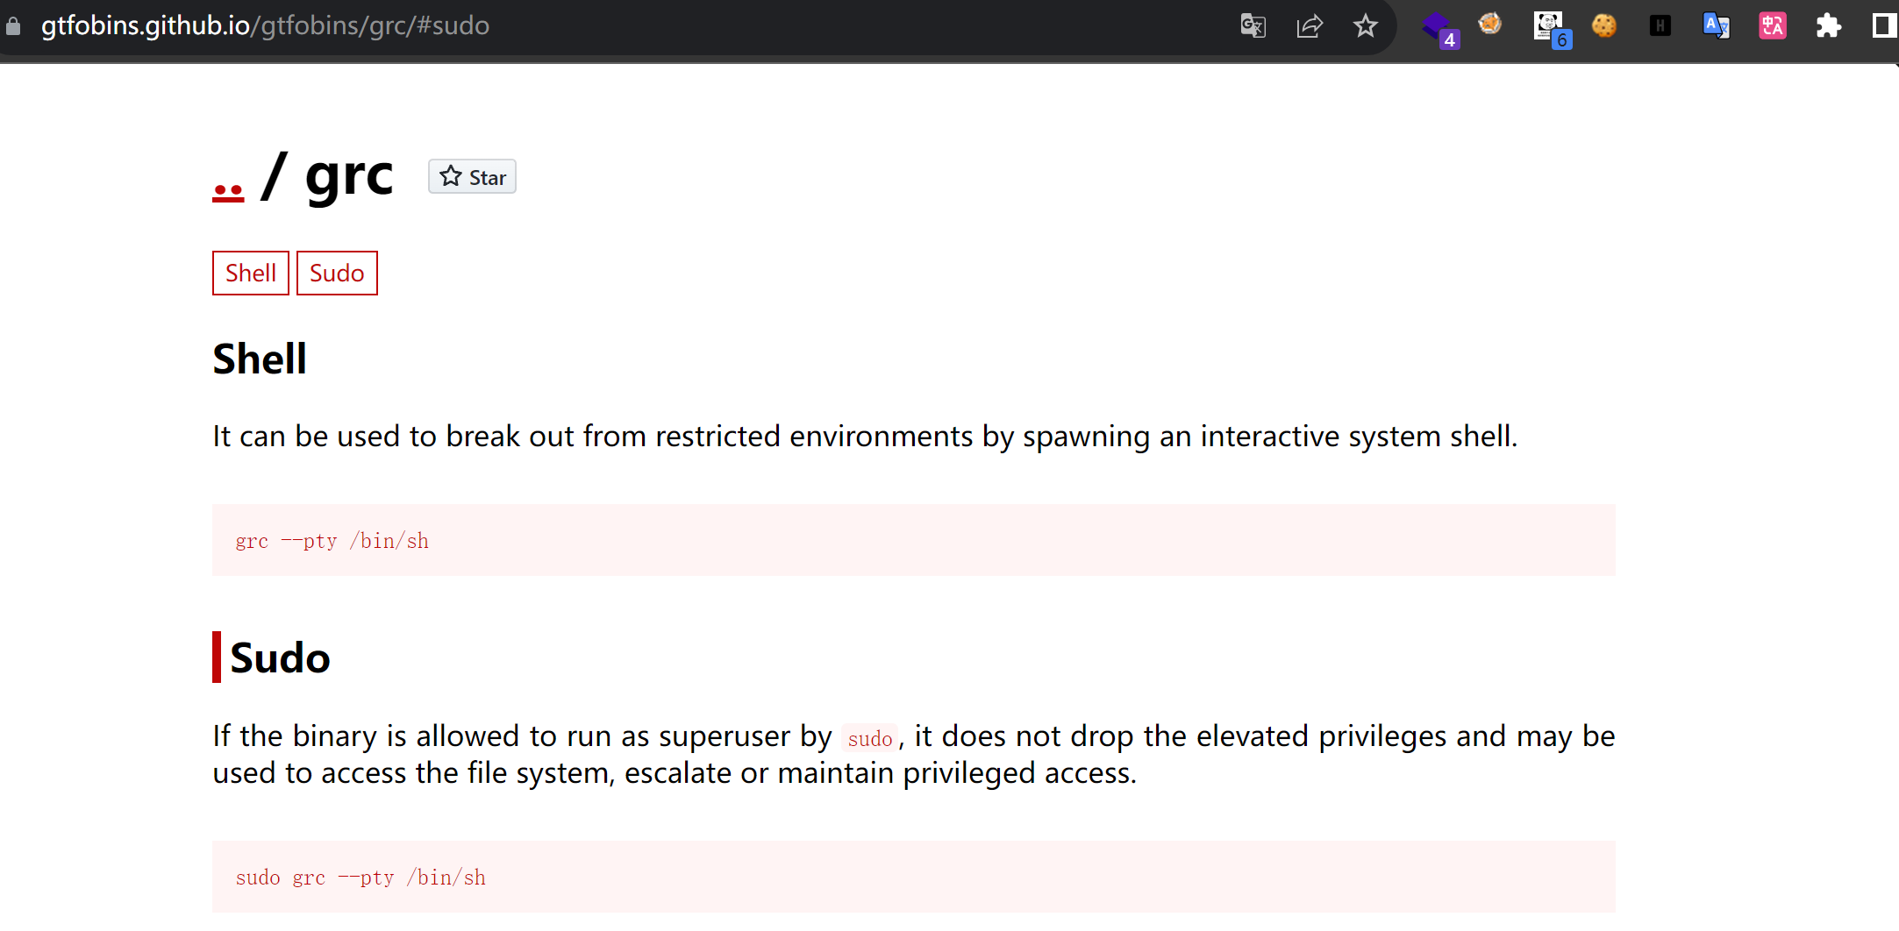This screenshot has height=931, width=1899.
Task: Toggle the browser side panel icon
Action: [x=1882, y=26]
